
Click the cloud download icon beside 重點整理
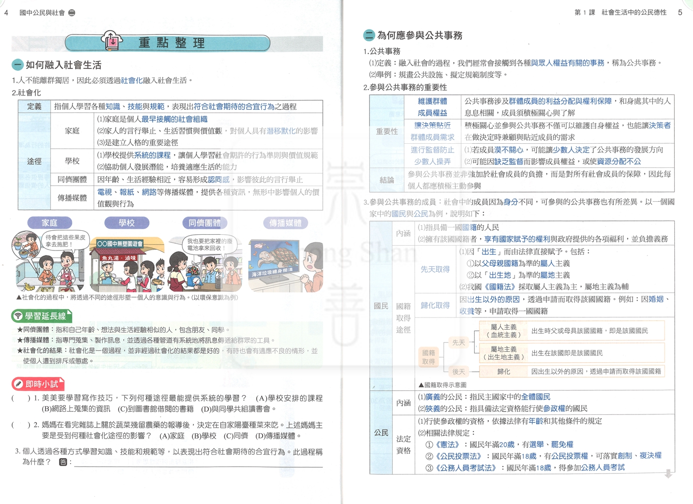112,41
